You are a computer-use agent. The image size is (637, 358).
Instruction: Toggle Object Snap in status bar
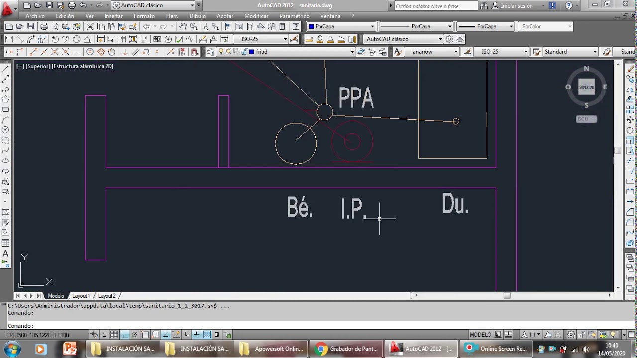(145, 335)
